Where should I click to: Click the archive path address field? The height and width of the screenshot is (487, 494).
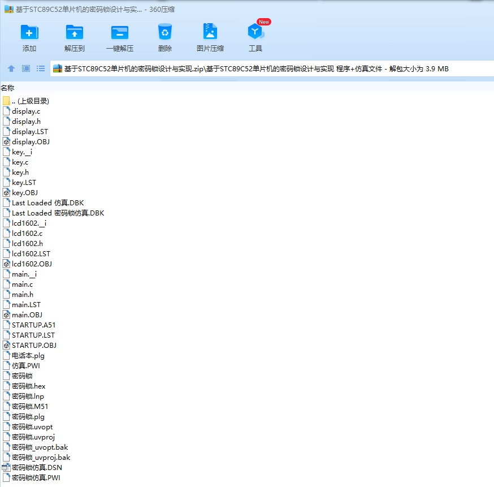click(272, 68)
